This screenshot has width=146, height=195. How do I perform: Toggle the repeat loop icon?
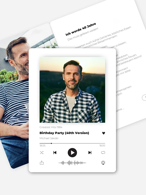tap(103, 153)
